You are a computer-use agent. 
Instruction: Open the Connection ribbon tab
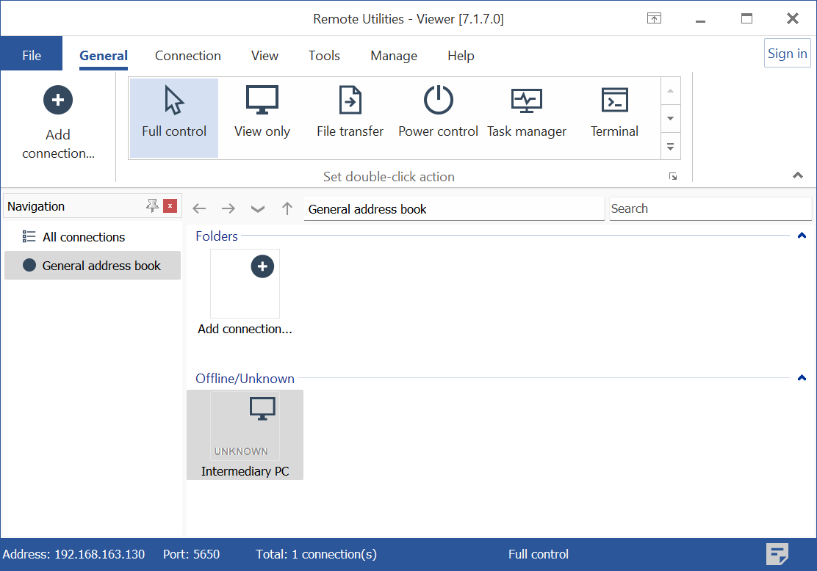pos(188,56)
